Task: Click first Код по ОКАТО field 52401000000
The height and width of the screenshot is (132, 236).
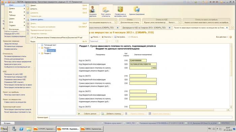Action: [x=138, y=61]
